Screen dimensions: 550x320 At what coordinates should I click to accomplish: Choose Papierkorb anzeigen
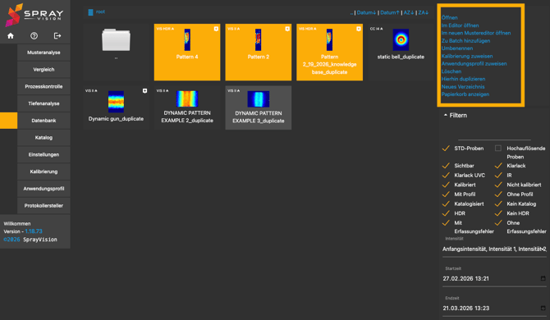pyautogui.click(x=465, y=94)
